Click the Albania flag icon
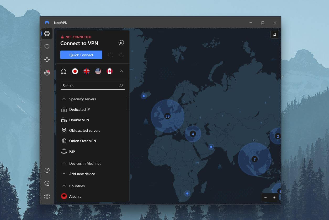The height and width of the screenshot is (220, 329). (64, 196)
